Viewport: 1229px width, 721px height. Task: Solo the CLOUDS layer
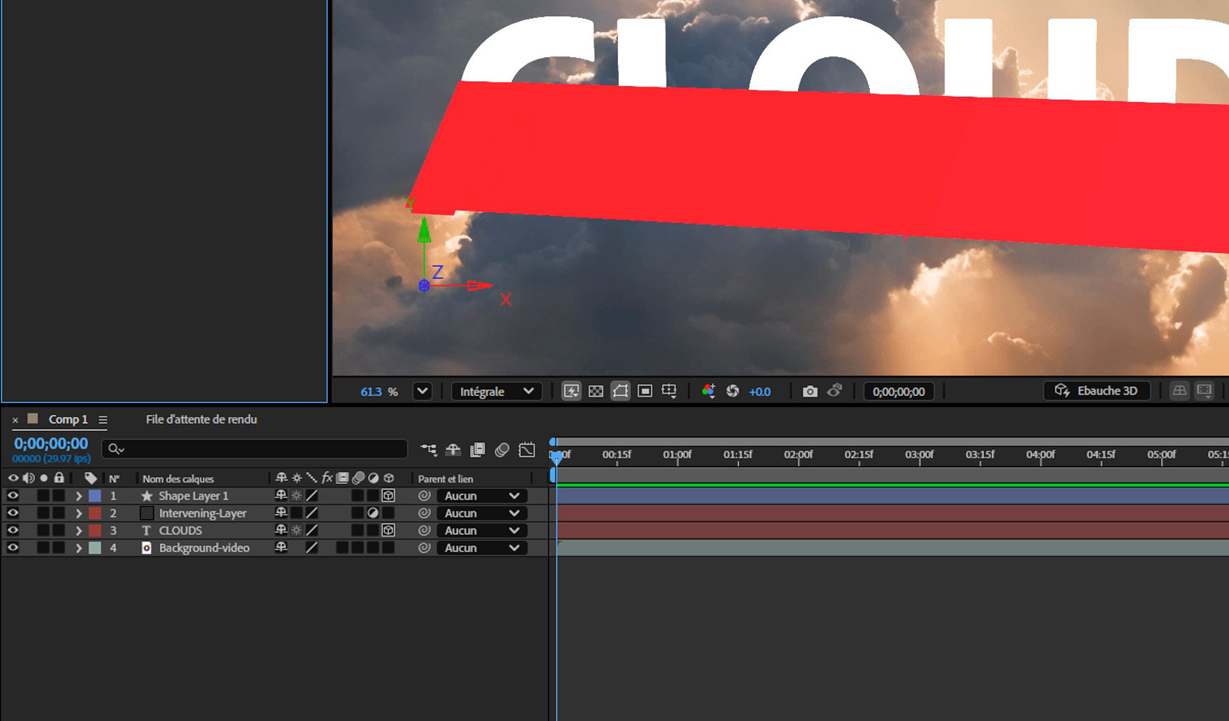[43, 530]
